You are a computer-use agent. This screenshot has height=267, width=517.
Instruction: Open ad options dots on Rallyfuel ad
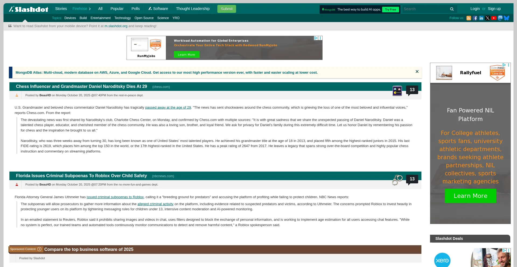click(x=508, y=65)
